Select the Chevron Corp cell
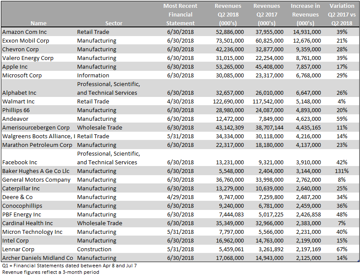The image size is (361, 276). 20,50
